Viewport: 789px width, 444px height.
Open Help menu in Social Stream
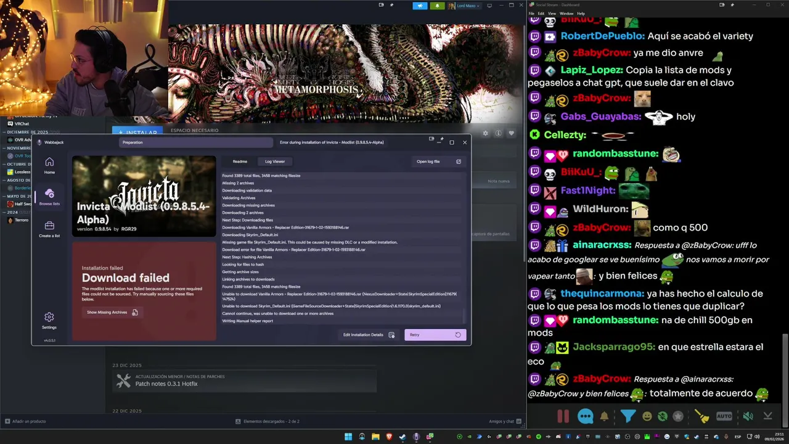point(581,14)
